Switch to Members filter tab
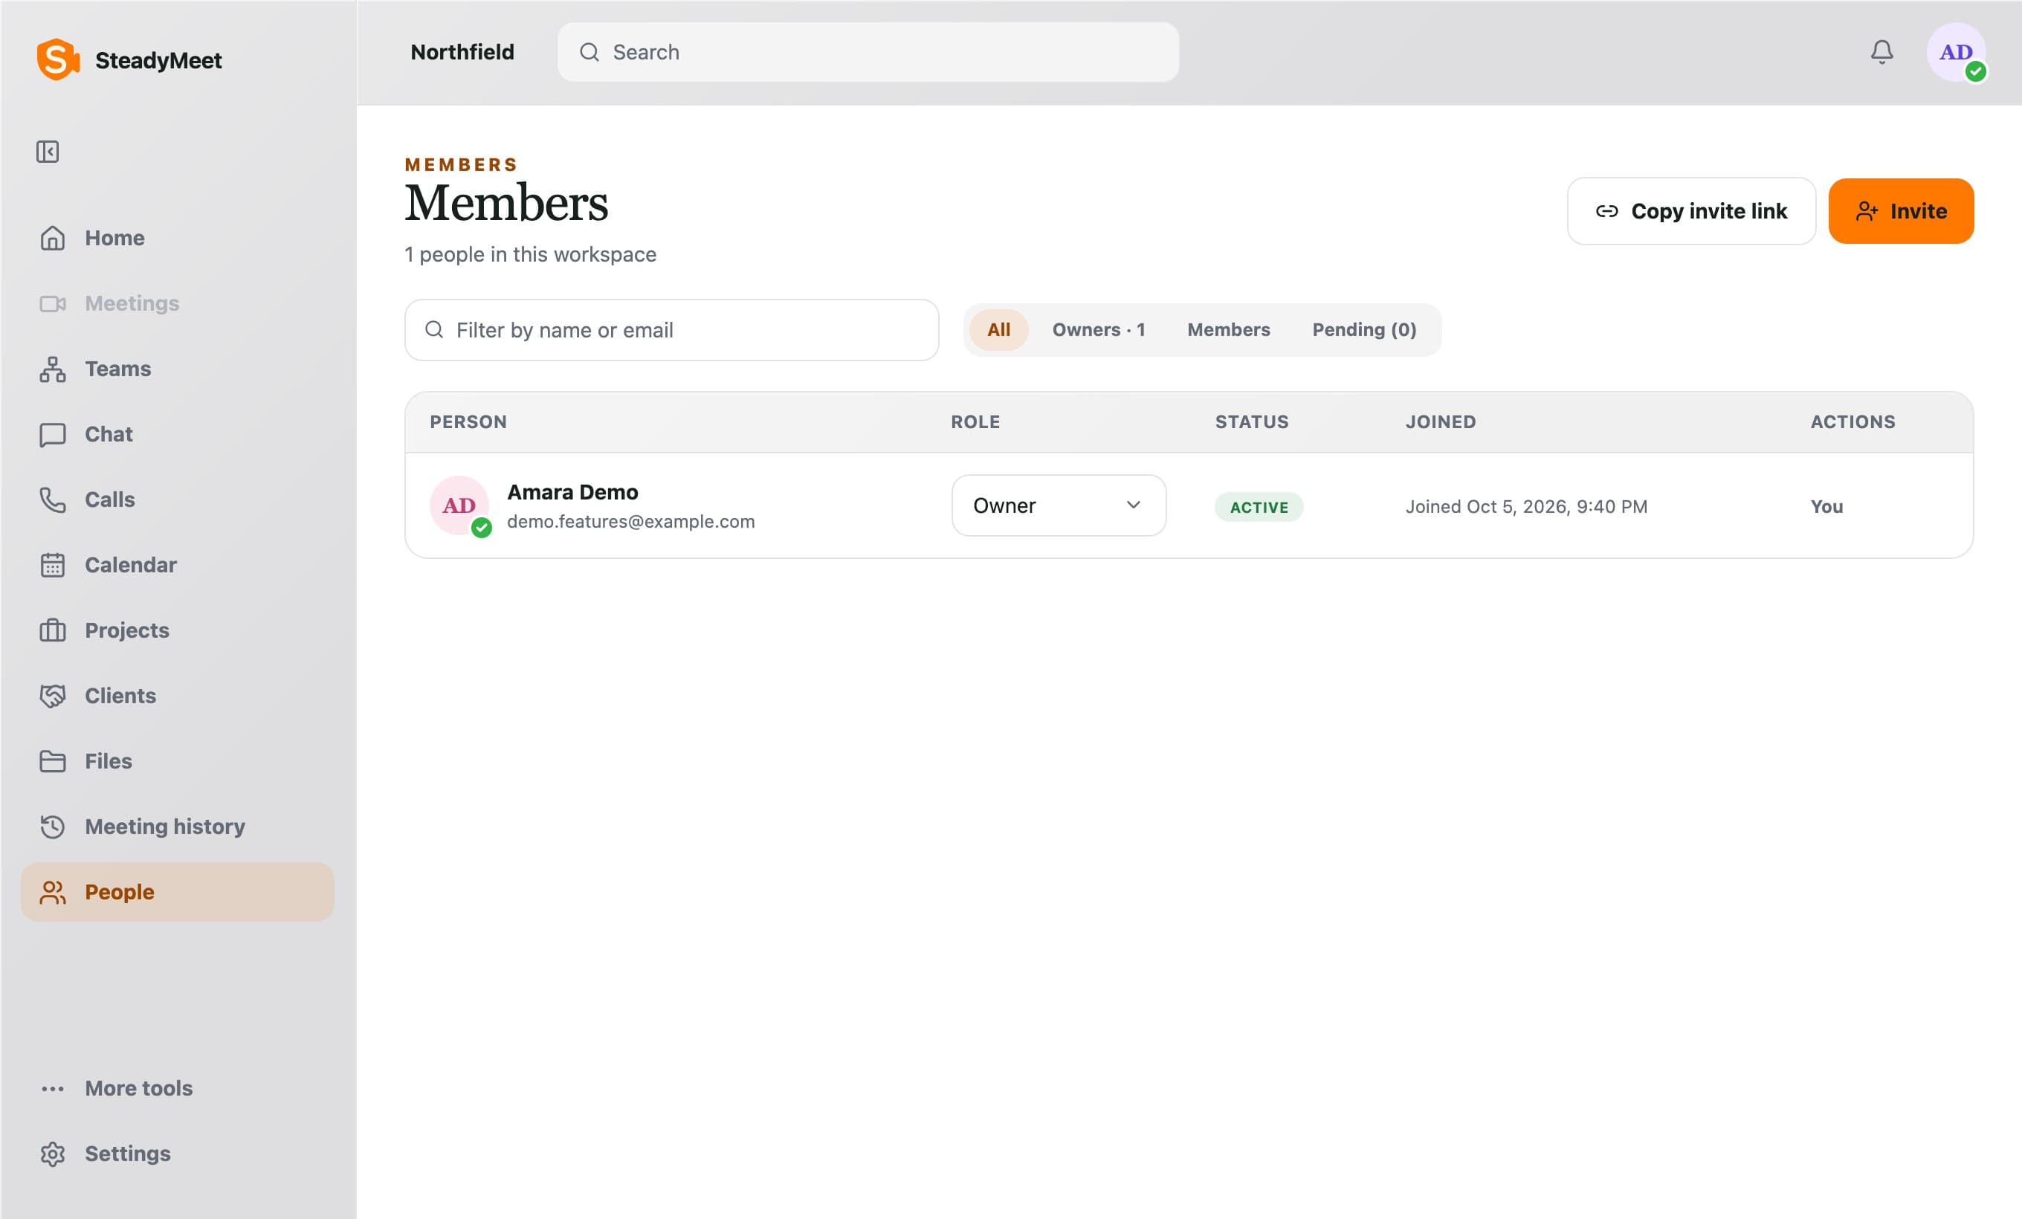2022x1219 pixels. [1229, 330]
